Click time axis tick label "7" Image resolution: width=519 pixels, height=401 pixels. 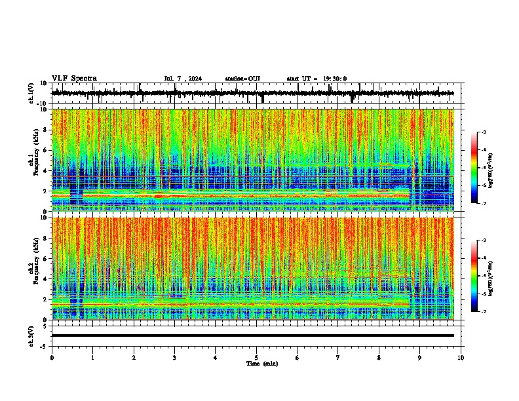click(338, 358)
